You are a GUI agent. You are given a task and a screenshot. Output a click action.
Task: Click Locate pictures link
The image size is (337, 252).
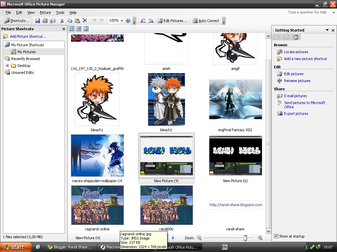click(x=296, y=52)
